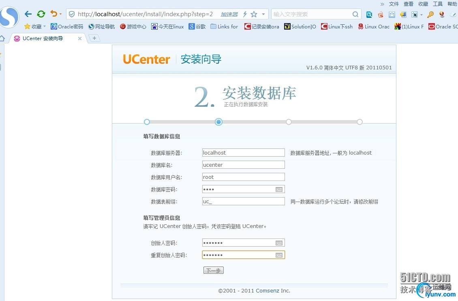
Task: Open the keyboard icon in 创始人密码 field
Action: (x=279, y=243)
